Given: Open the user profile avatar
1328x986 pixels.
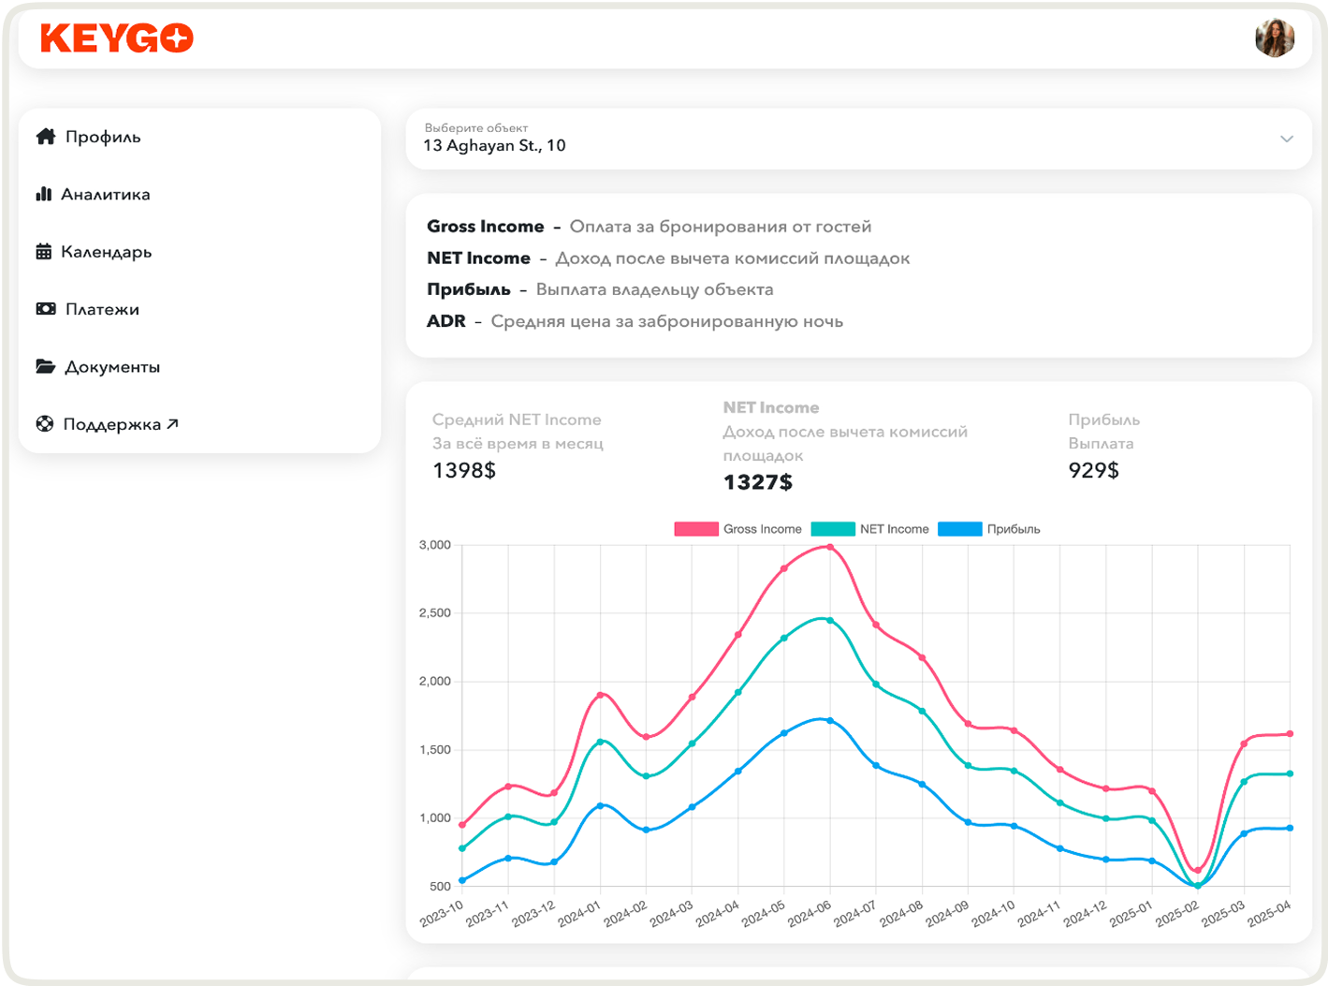Looking at the screenshot, I should pos(1274,38).
